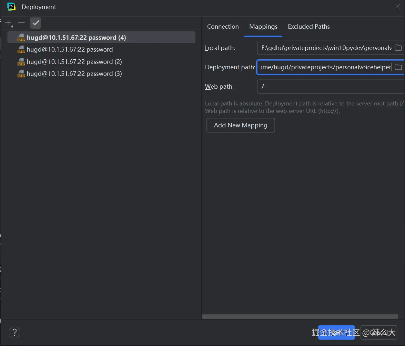
Task: Click the horizontal scrollbar under mappings
Action: [x=299, y=317]
